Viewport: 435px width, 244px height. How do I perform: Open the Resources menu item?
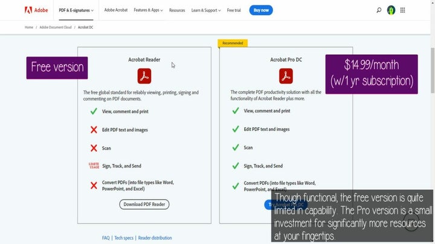tap(177, 10)
